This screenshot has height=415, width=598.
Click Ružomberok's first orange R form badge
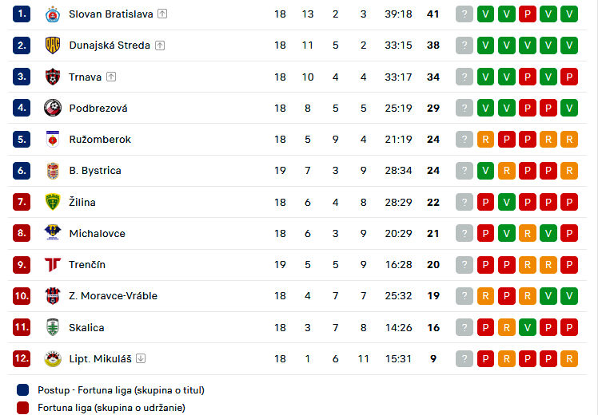click(485, 140)
